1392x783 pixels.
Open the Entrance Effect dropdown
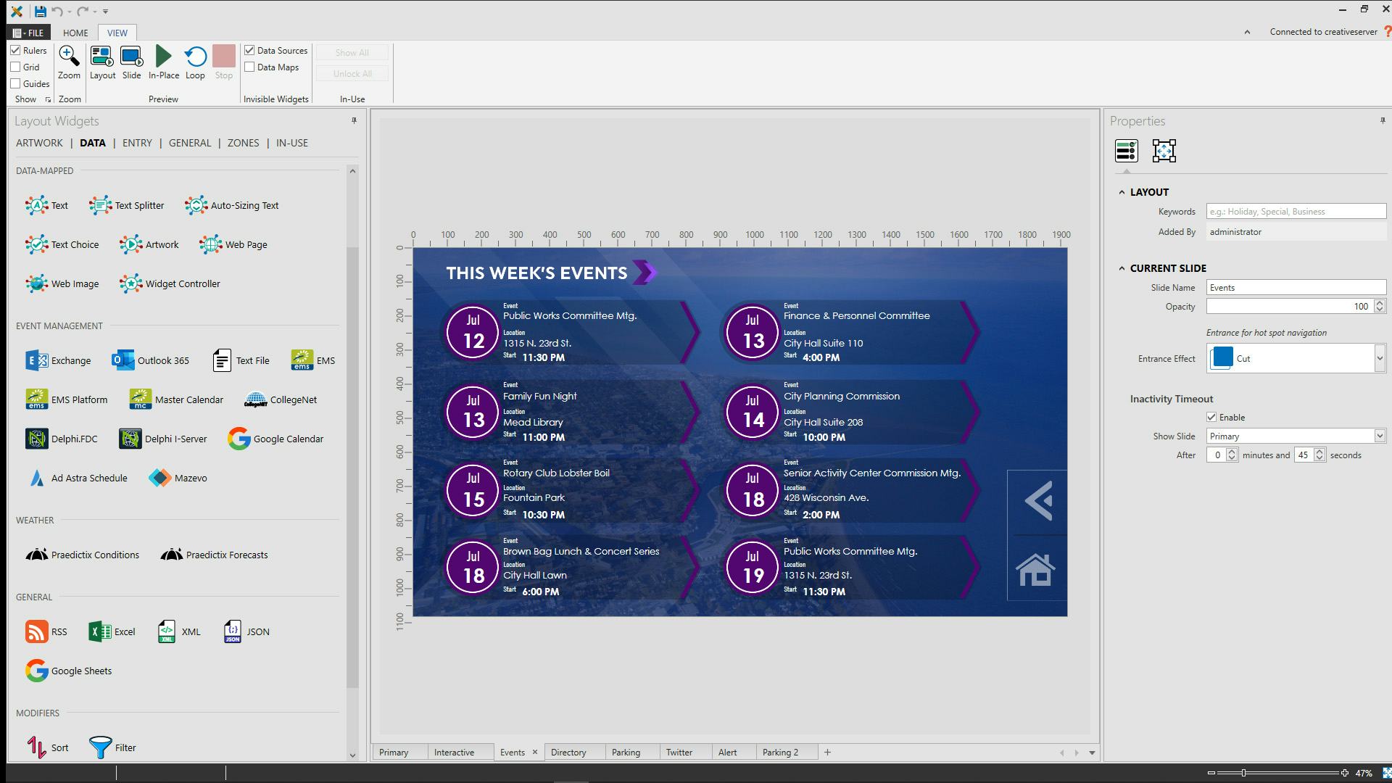pos(1378,358)
